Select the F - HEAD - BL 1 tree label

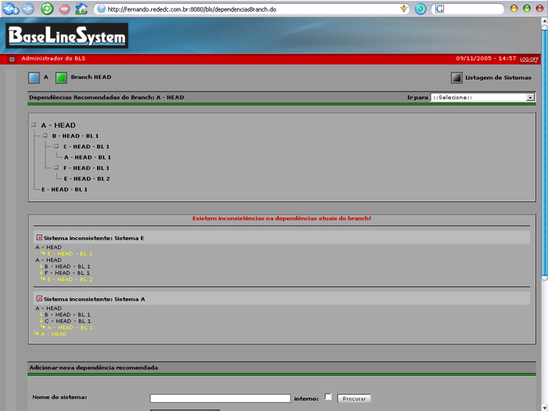[86, 168]
